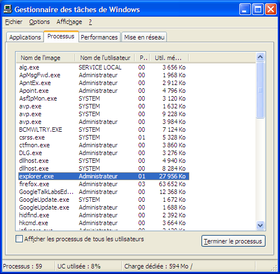Select the DLG.exe process
The image size is (280, 274).
click(x=104, y=153)
